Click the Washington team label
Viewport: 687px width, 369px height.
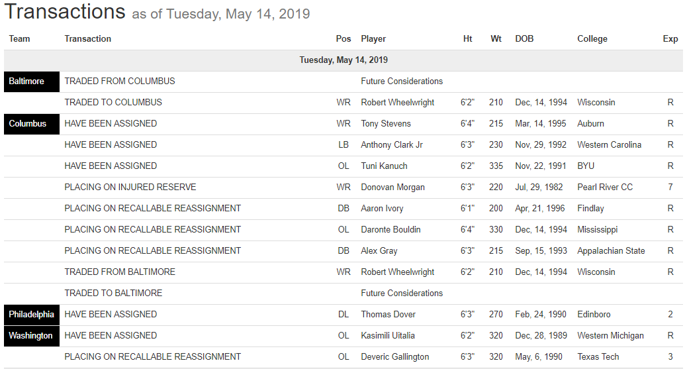click(x=30, y=336)
